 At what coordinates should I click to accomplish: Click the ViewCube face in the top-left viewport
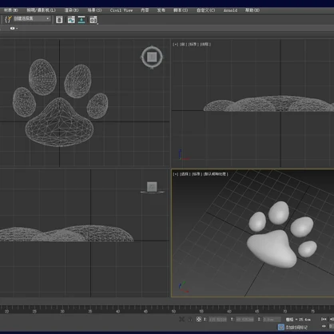click(x=152, y=57)
